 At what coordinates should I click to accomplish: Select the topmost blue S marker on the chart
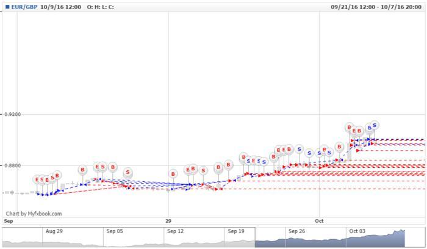pos(375,125)
